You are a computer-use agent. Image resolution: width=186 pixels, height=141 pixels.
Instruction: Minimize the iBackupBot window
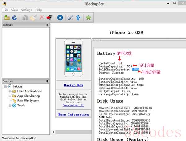tap(168, 3)
